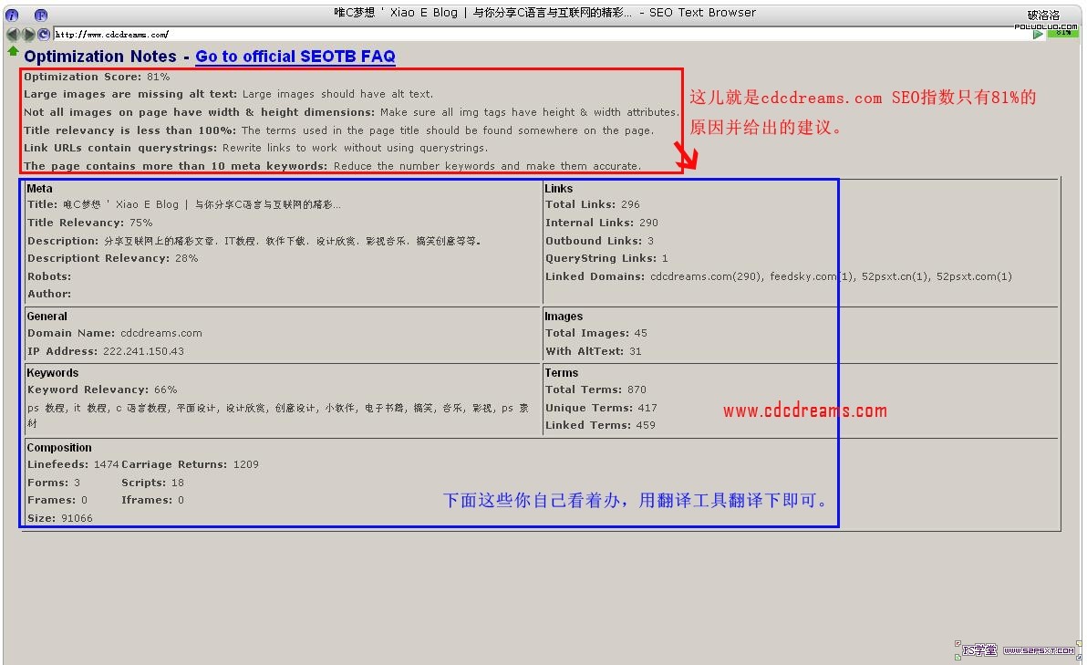This screenshot has height=665, width=1087.
Task: Reload the page with the refresh icon
Action: tap(44, 34)
